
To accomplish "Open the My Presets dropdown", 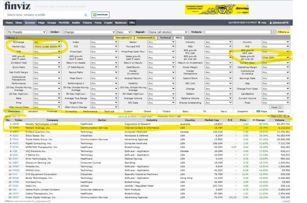I will coord(27,32).
